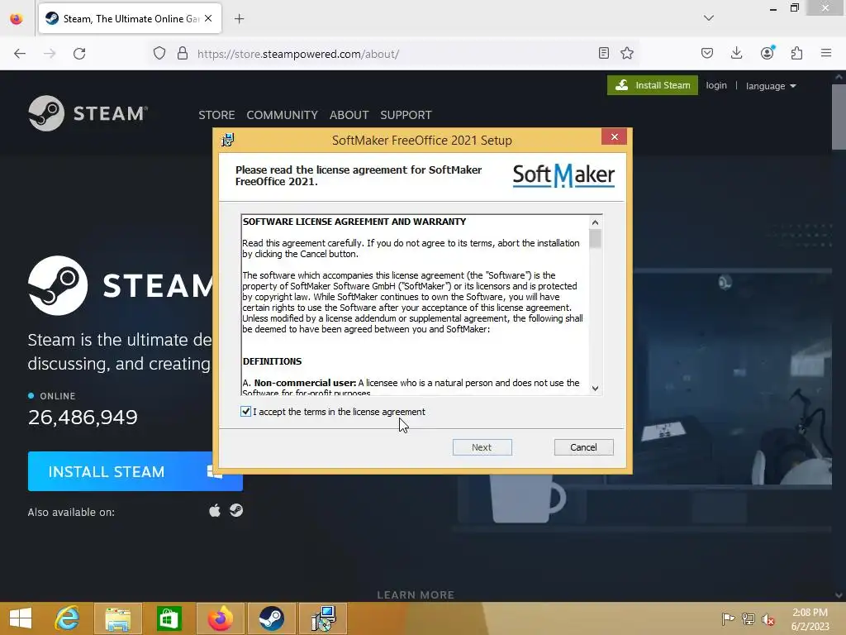The height and width of the screenshot is (635, 846).
Task: Click the Apple macOS availability icon
Action: pos(215,511)
